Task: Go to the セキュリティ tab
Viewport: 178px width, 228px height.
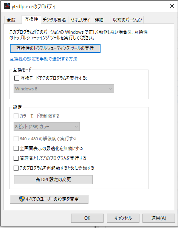Action: (80, 20)
